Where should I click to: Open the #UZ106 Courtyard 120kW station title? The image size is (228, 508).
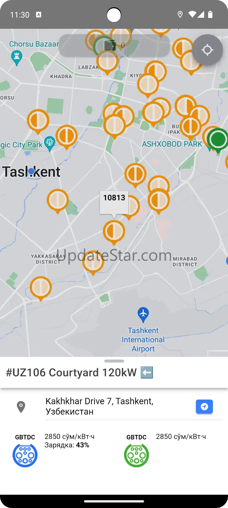(80, 373)
